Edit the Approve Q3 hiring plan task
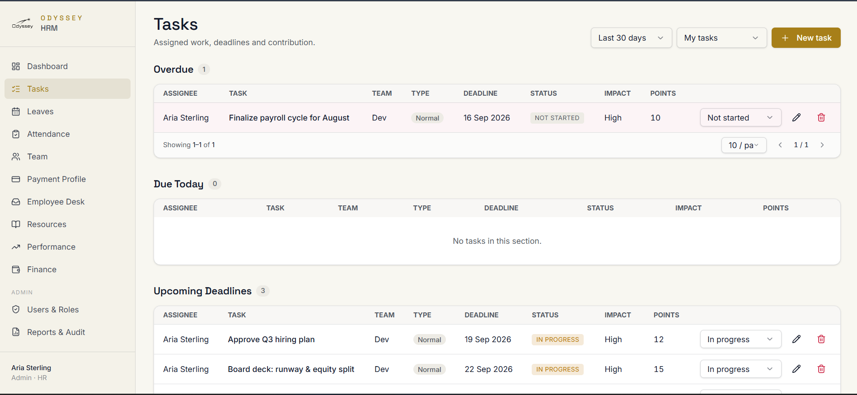This screenshot has width=857, height=395. [796, 339]
